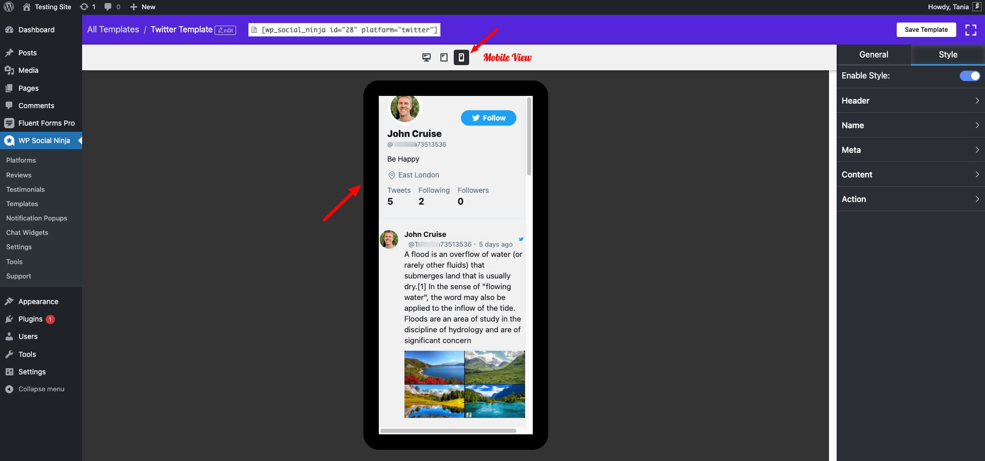Click the Save Template button
Viewport: 985px width, 461px height.
tap(926, 30)
